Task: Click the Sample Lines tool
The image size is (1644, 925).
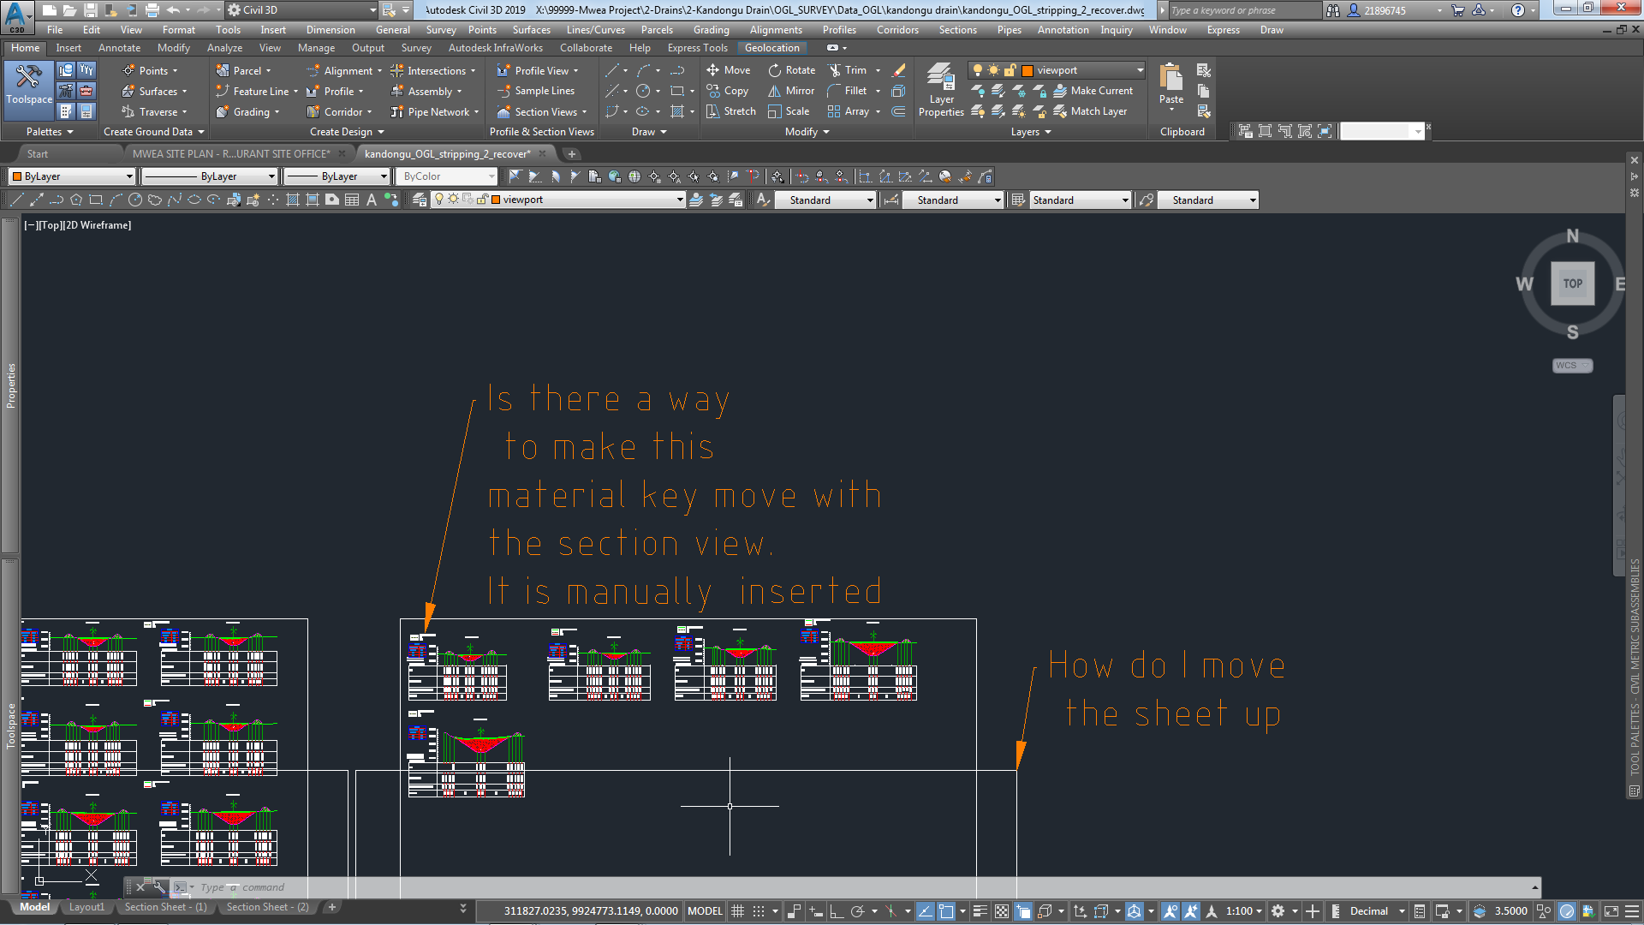Action: [536, 91]
